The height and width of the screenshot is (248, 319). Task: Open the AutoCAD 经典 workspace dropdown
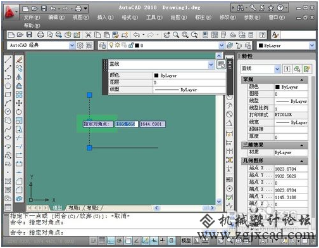(72, 45)
